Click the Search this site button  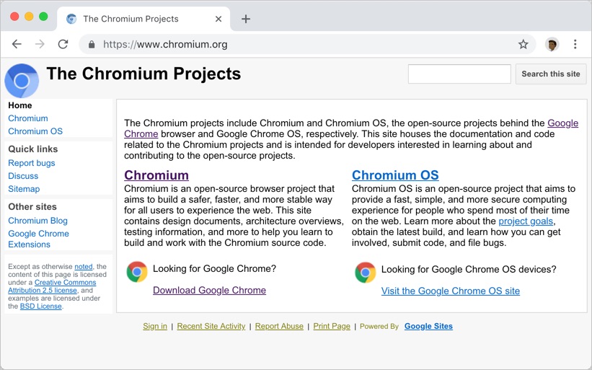[551, 74]
